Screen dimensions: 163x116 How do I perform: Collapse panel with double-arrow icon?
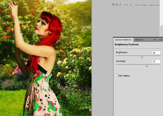coord(155,40)
